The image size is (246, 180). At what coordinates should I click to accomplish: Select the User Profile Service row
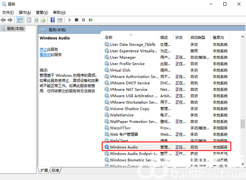click(166, 64)
